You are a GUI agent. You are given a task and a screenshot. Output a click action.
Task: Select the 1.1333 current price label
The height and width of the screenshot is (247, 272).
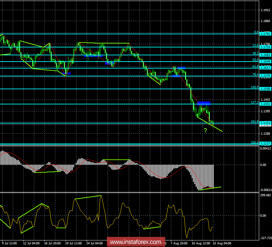tap(265, 123)
